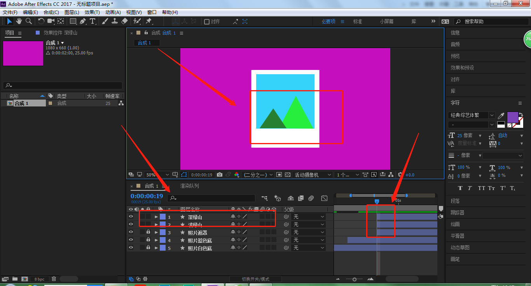The height and width of the screenshot is (286, 531).
Task: Hide the 照片蓝色底 layer
Action: (131, 240)
